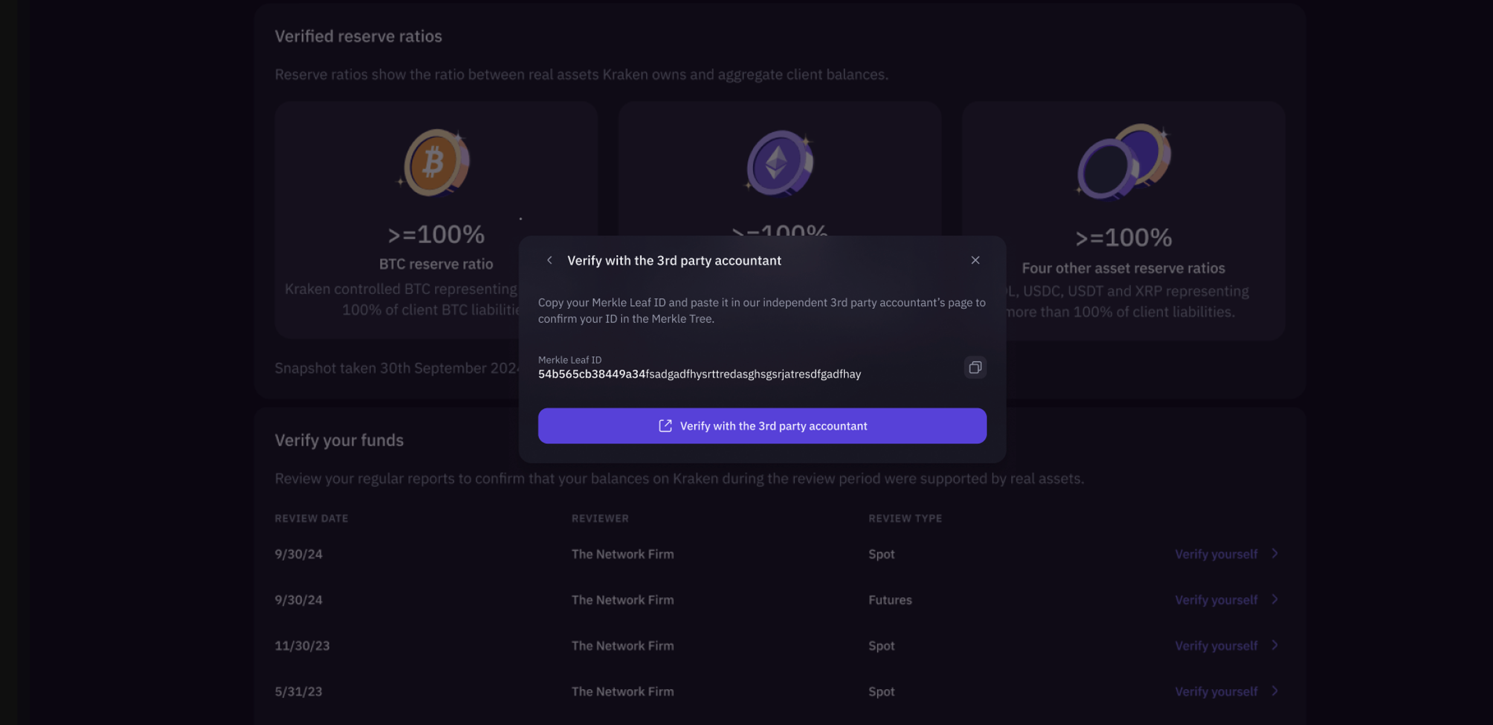
Task: Open Verify yourself for the Futures review
Action: (x=1217, y=599)
